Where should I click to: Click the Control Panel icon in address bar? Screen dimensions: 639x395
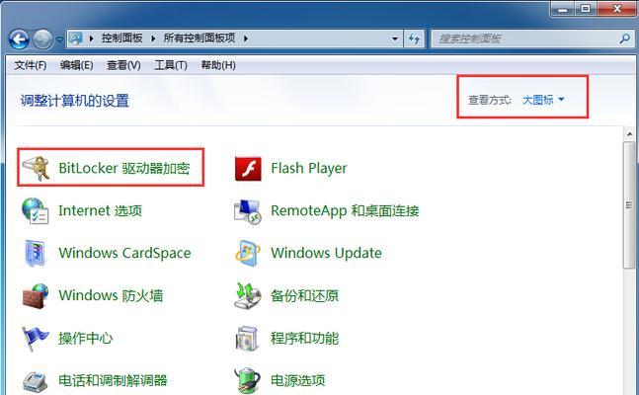75,39
